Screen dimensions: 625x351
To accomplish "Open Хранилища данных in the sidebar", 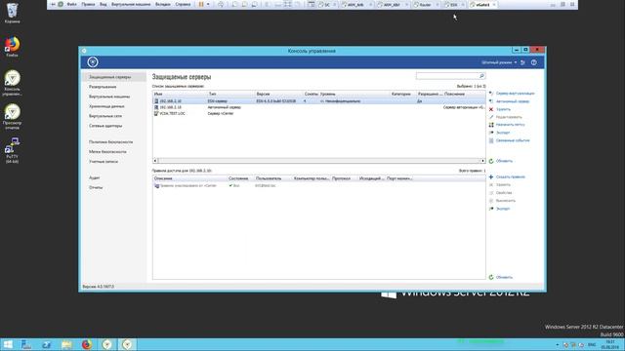I will 106,106.
